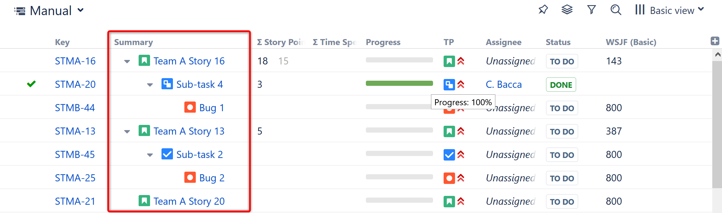Open issue STMA-16
Image resolution: width=722 pixels, height=213 pixels.
tap(75, 60)
